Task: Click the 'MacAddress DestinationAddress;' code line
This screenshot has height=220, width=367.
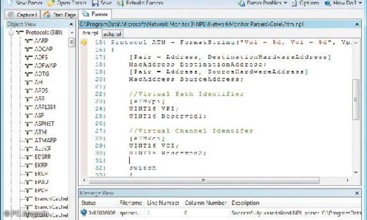Action: point(198,64)
